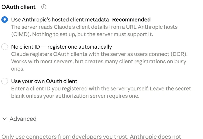
Task: Click the Advanced section label
Action: tap(23, 119)
